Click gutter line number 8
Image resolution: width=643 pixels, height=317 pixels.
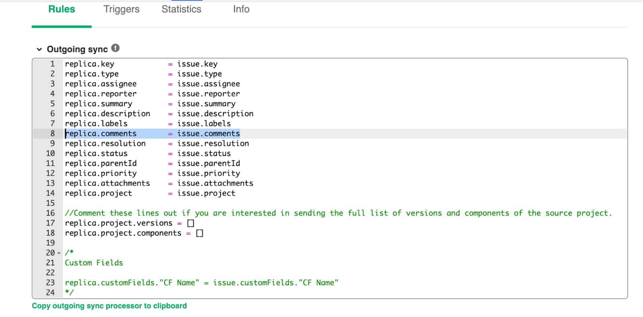[x=52, y=133]
